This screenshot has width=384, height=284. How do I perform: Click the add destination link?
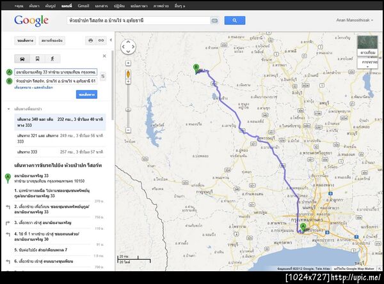tap(23, 87)
